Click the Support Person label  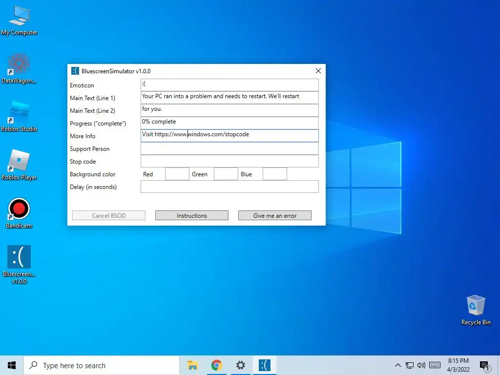[x=90, y=149]
